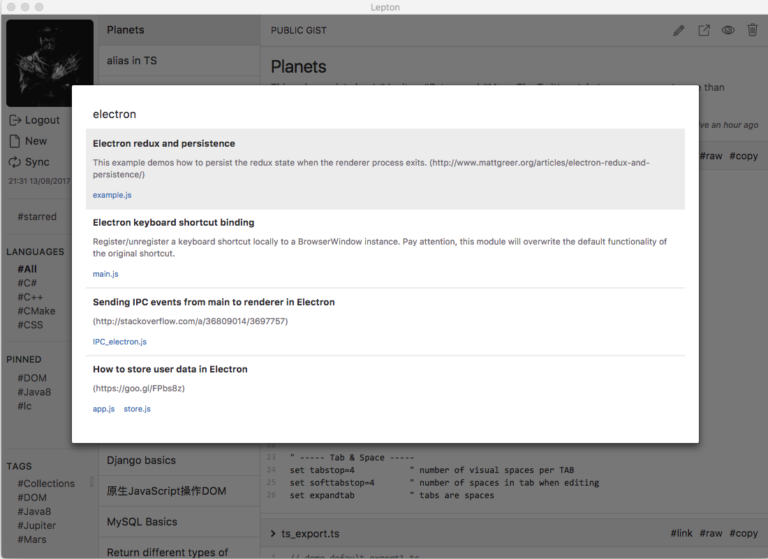Click the pencil edit gist icon
The width and height of the screenshot is (768, 559).
(x=679, y=31)
